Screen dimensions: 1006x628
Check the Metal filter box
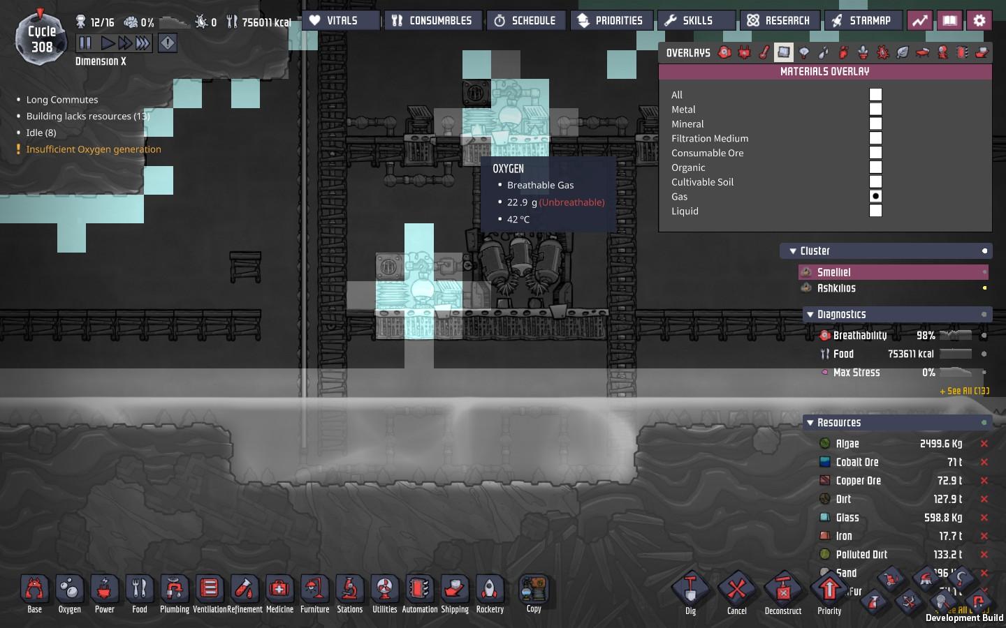pyautogui.click(x=875, y=109)
